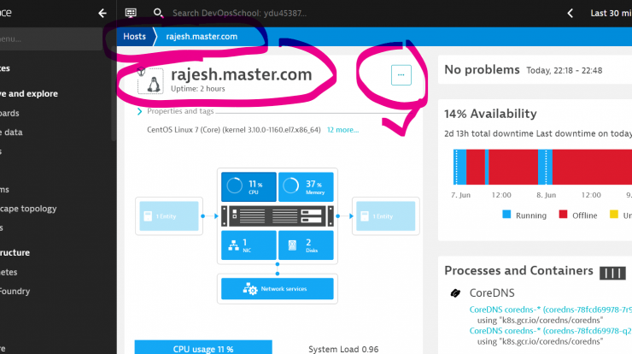Open the first CoreDNS coredns-* link
The image size is (632, 354).
point(551,310)
